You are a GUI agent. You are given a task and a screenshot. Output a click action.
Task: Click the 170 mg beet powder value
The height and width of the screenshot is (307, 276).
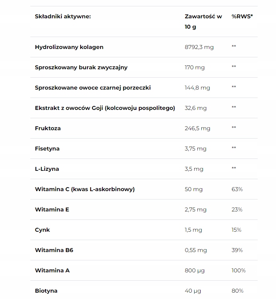pyautogui.click(x=195, y=67)
